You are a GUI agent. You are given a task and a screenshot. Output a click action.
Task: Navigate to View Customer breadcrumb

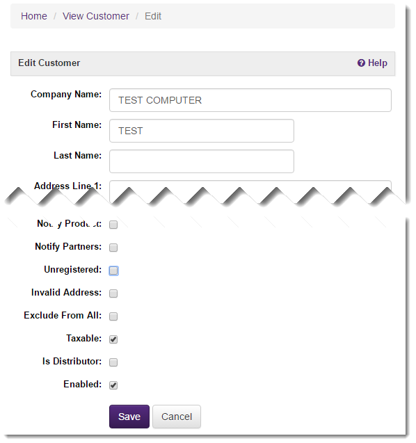pyautogui.click(x=96, y=16)
